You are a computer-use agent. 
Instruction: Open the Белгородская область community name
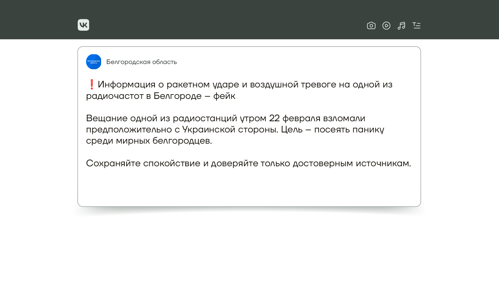click(141, 62)
